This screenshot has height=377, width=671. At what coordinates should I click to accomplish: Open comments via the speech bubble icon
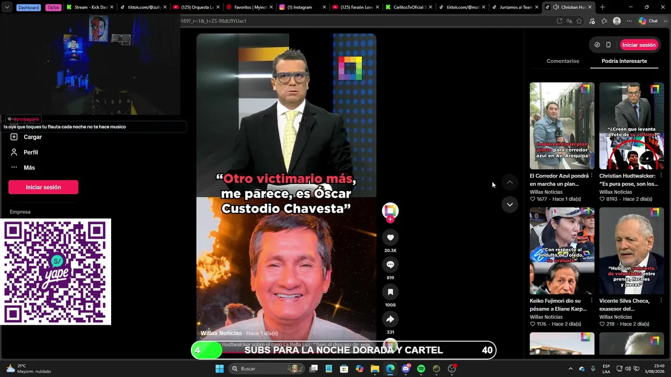pyautogui.click(x=390, y=264)
